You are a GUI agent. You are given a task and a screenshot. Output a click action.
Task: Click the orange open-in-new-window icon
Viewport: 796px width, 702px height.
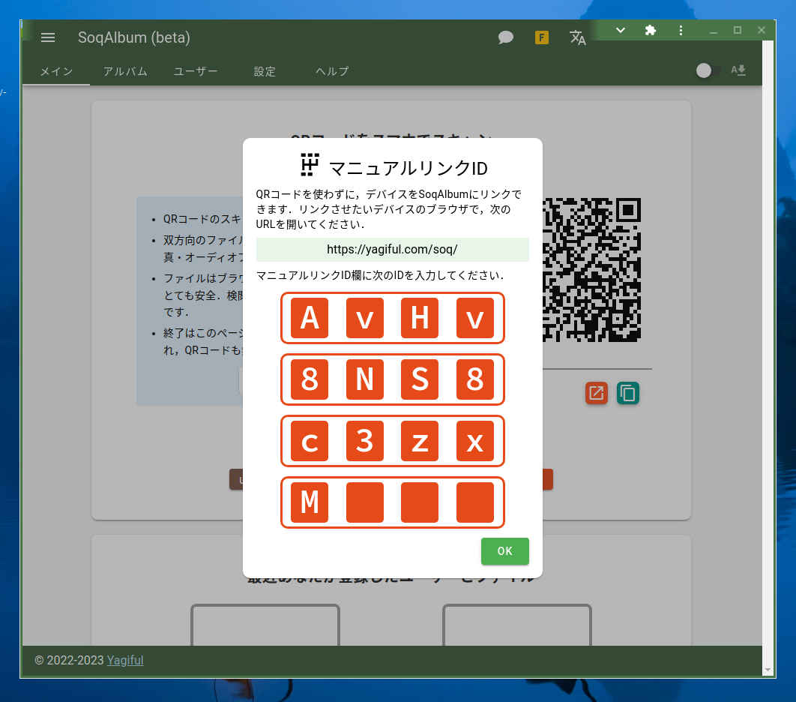tap(596, 392)
